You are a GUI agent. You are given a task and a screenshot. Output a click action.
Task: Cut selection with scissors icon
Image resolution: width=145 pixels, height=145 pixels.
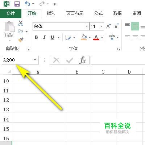tap(21, 23)
